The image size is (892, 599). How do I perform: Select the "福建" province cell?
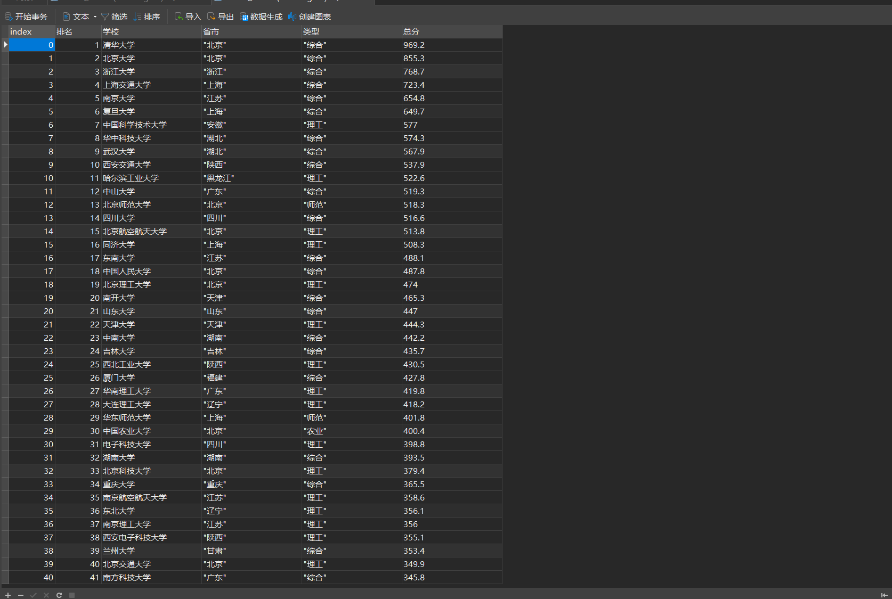click(x=252, y=378)
